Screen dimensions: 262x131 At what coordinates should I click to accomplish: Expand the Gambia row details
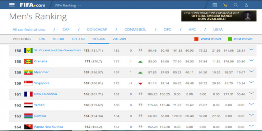pos(251,115)
